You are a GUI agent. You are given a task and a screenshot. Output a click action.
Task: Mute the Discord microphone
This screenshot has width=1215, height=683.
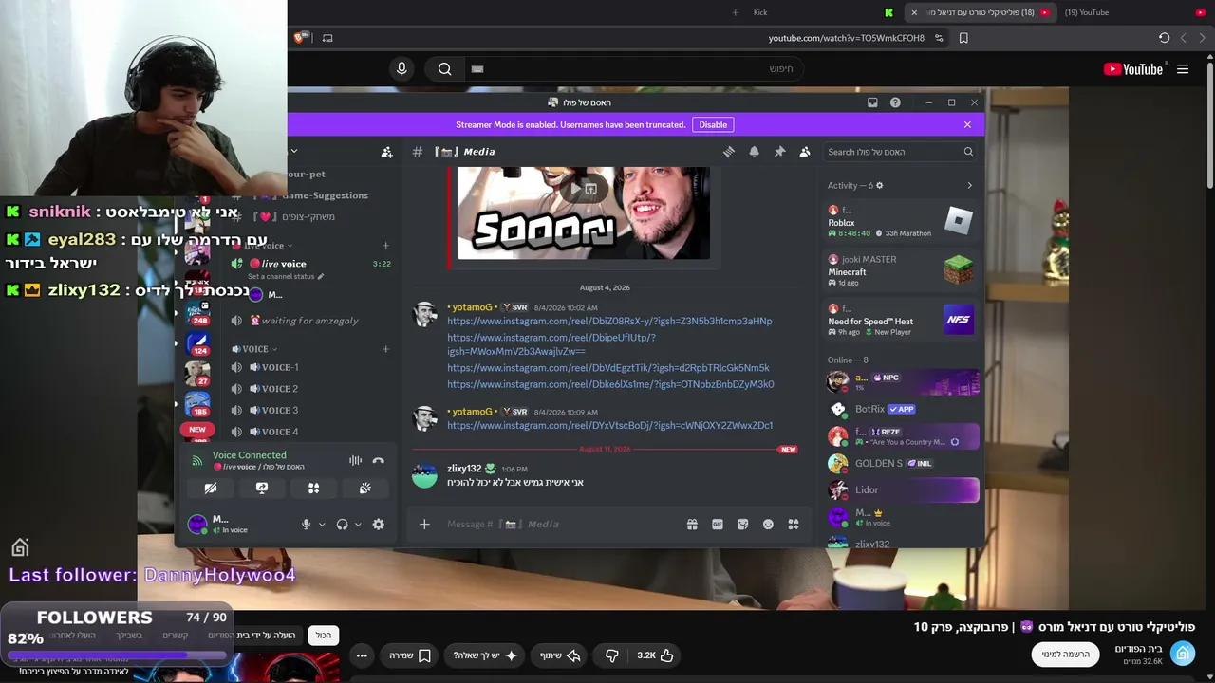pyautogui.click(x=306, y=525)
